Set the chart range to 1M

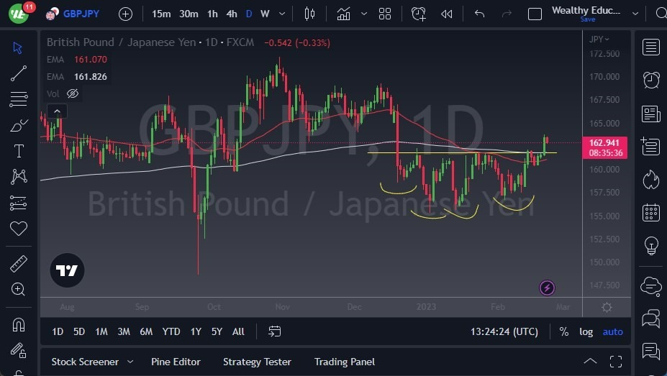point(101,332)
